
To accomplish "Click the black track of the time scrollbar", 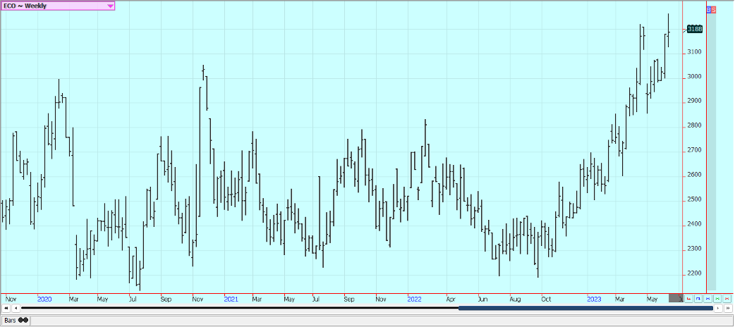I will click(x=240, y=308).
